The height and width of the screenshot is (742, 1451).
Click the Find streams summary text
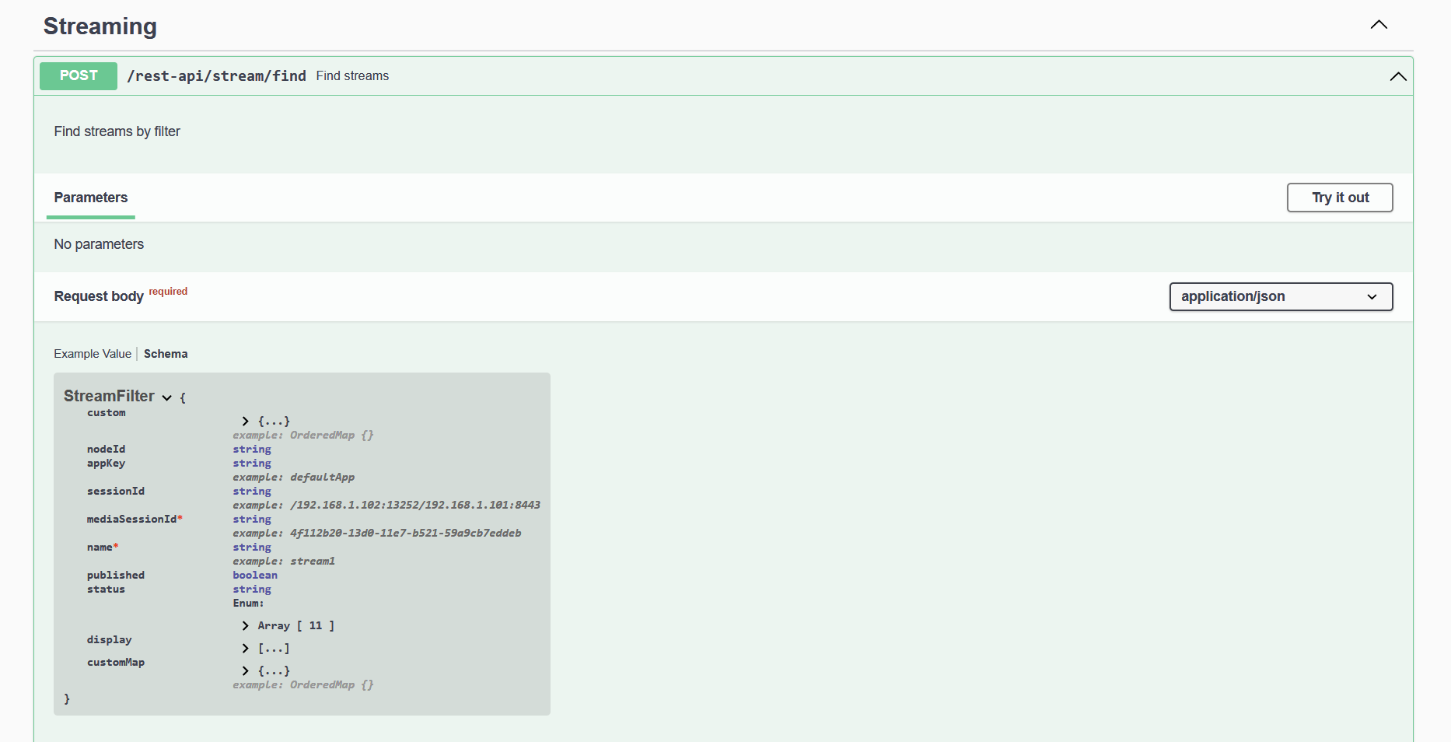[x=352, y=76]
